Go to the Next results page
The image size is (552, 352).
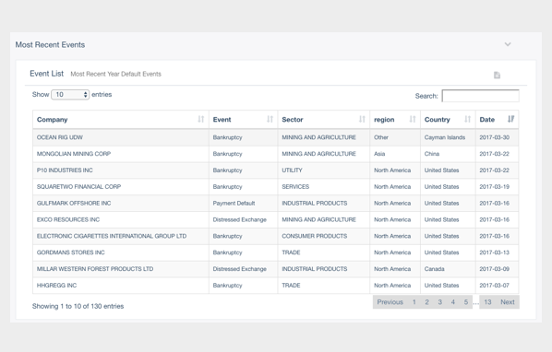click(x=508, y=301)
